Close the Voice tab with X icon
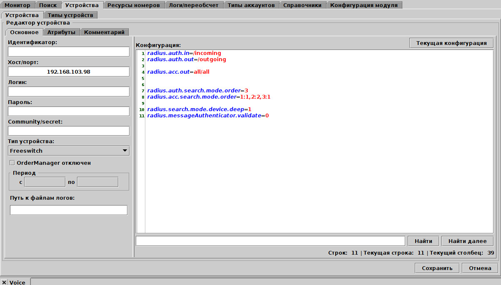The height and width of the screenshot is (285, 501). pyautogui.click(x=4, y=282)
